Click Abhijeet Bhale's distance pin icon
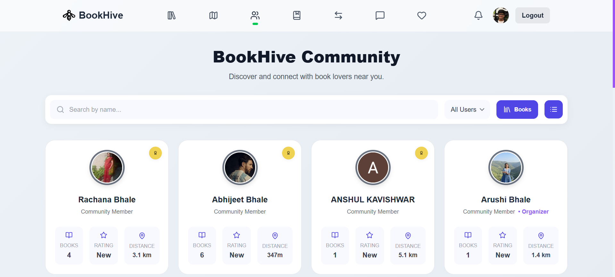 pyautogui.click(x=275, y=236)
